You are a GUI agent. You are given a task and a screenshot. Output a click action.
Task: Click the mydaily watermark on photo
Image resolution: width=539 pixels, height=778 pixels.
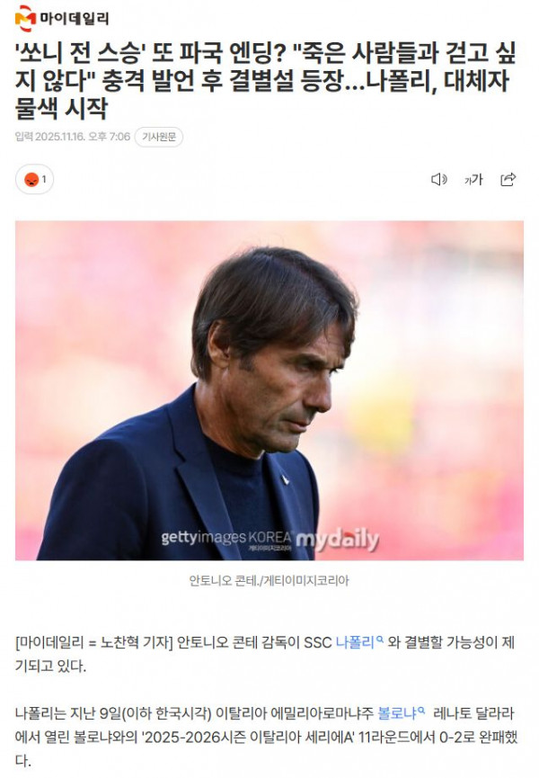[x=338, y=540]
